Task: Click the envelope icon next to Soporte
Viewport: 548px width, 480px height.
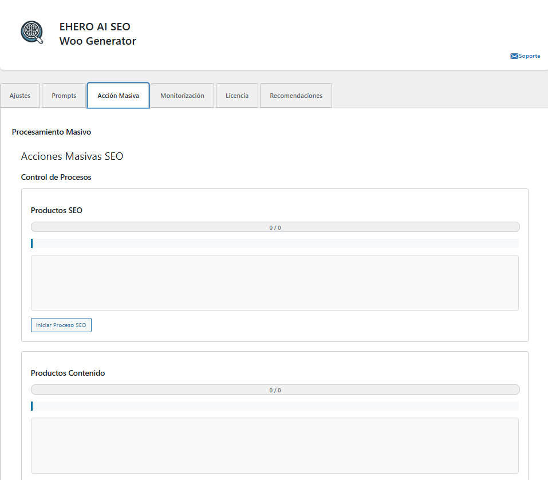Action: coord(514,56)
